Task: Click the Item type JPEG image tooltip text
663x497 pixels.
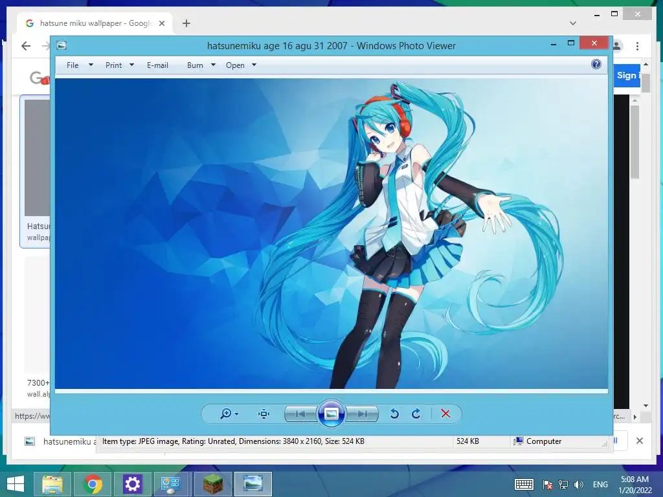Action: 233,441
